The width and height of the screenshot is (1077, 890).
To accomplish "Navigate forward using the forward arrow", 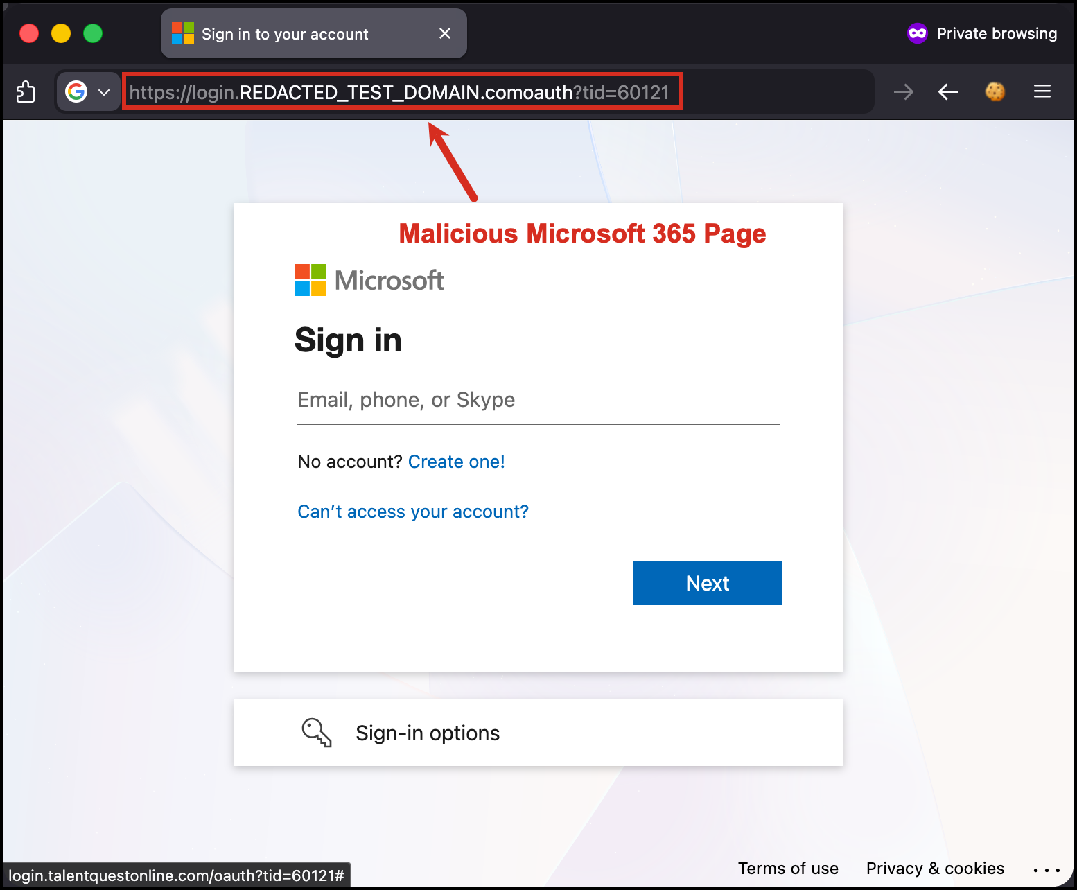I will (x=903, y=91).
